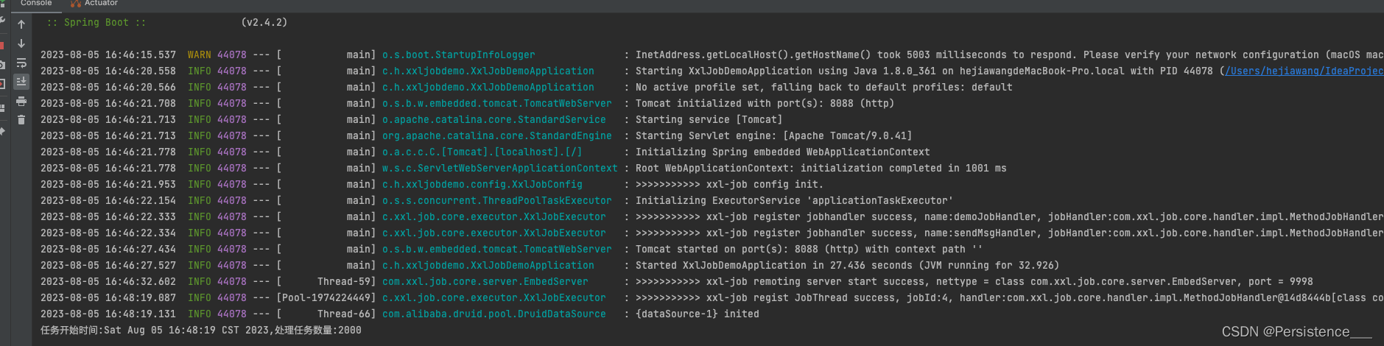Select logger 'o.a.c.c.C.[Tomcat].[localhost].[/]'
This screenshot has height=346, width=1384.
[482, 152]
